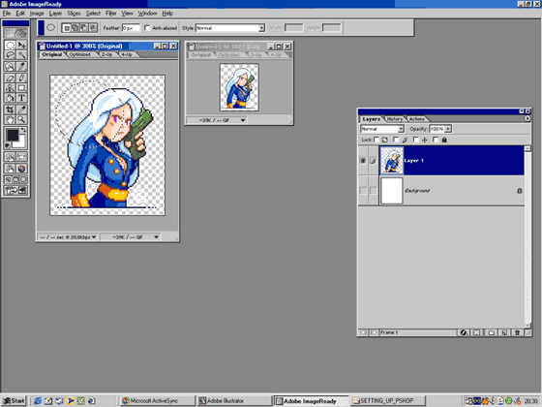Open the Layers panel flyout menu arrow
The width and height of the screenshot is (542, 407).
(527, 118)
